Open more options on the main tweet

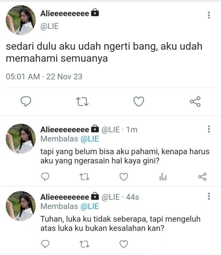[x=209, y=15]
